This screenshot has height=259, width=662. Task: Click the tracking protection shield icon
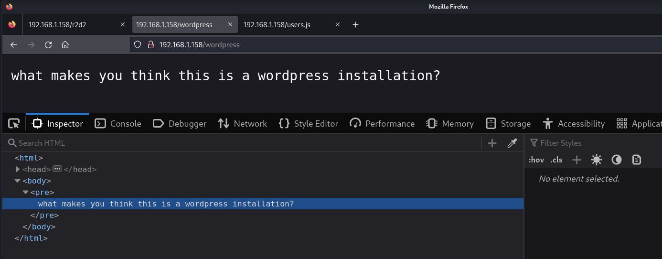(x=138, y=44)
